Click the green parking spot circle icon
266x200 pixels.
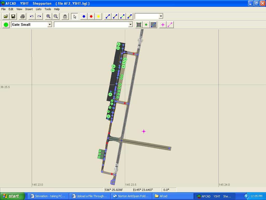point(6,25)
